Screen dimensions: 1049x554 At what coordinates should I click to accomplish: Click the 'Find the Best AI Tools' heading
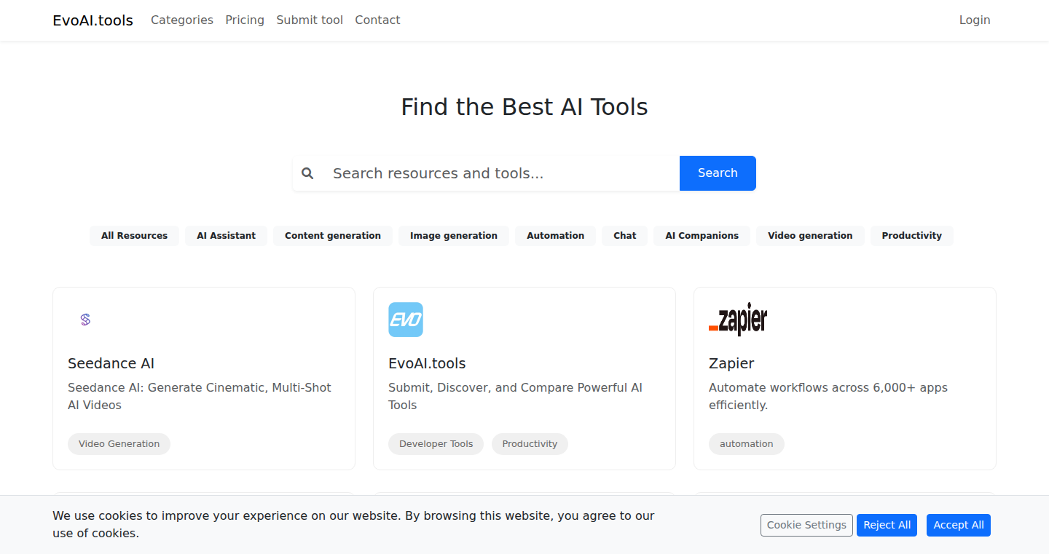point(524,107)
